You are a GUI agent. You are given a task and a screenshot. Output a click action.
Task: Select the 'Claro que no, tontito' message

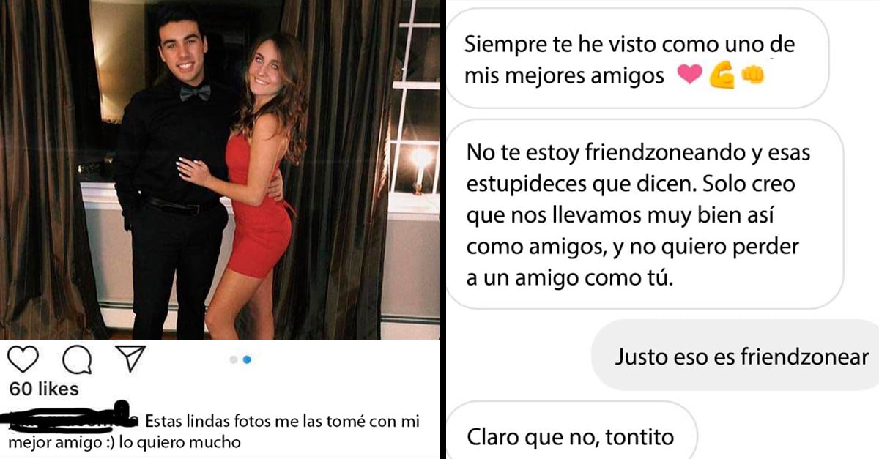tap(571, 436)
